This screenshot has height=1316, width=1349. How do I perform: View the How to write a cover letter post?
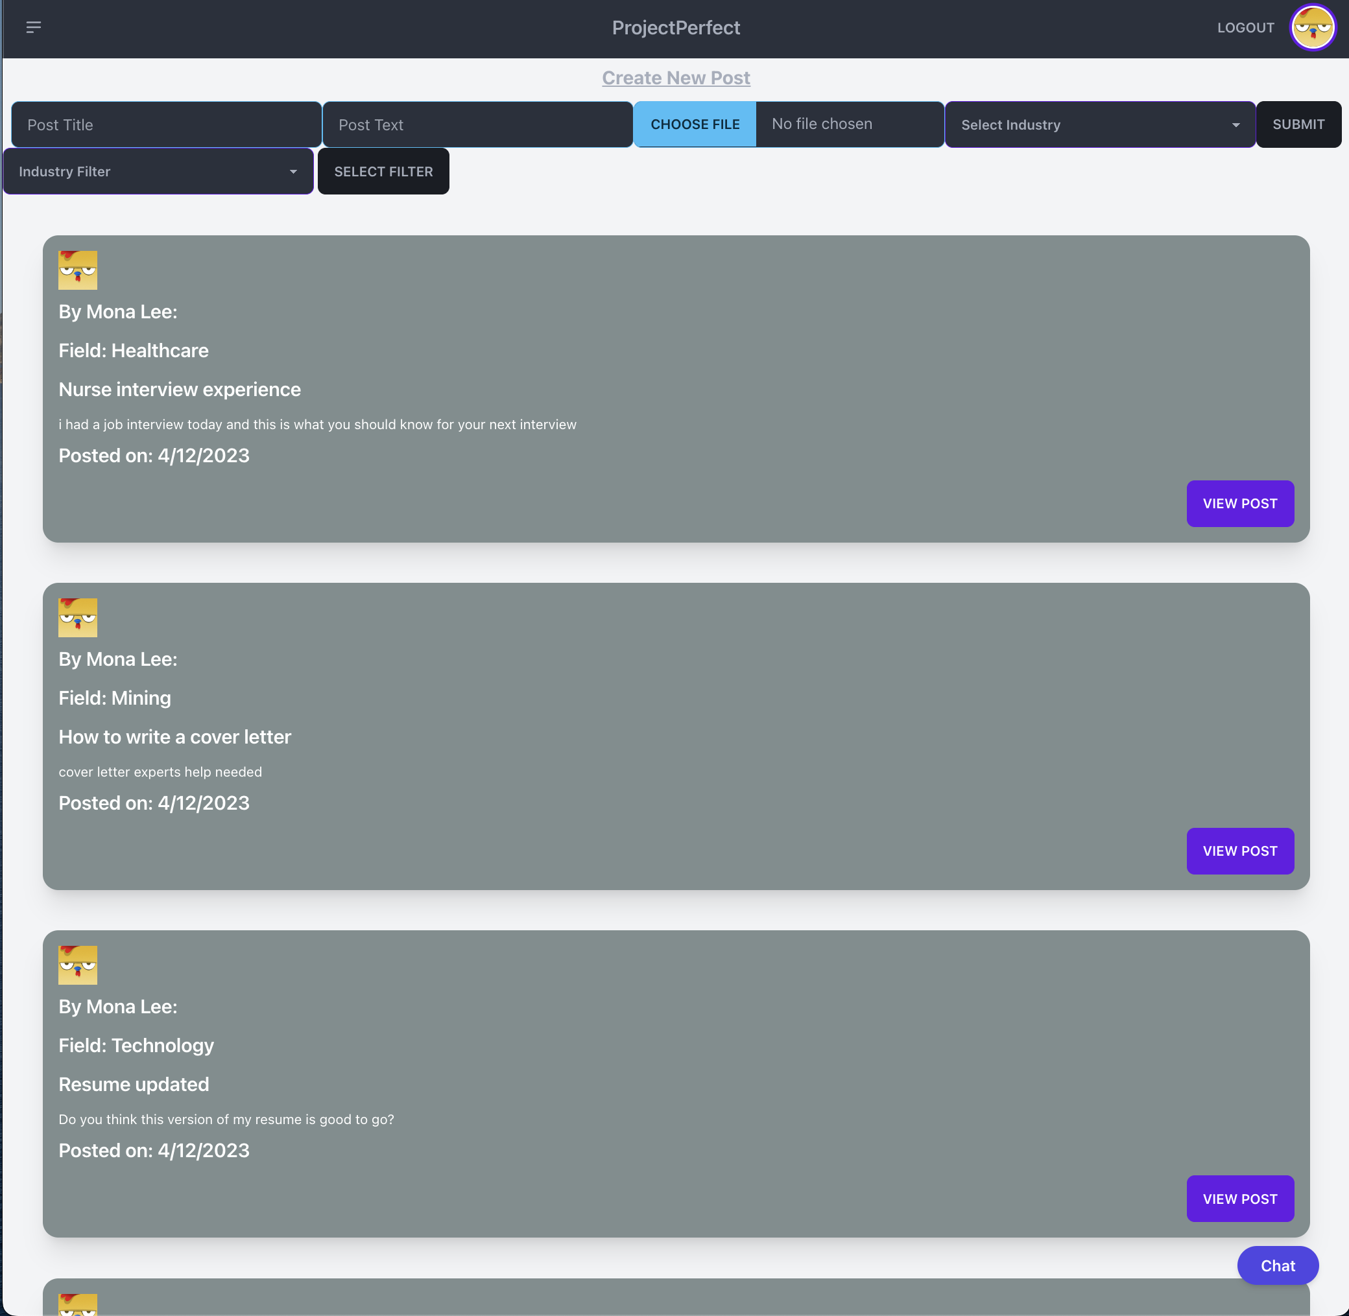[x=1240, y=851]
